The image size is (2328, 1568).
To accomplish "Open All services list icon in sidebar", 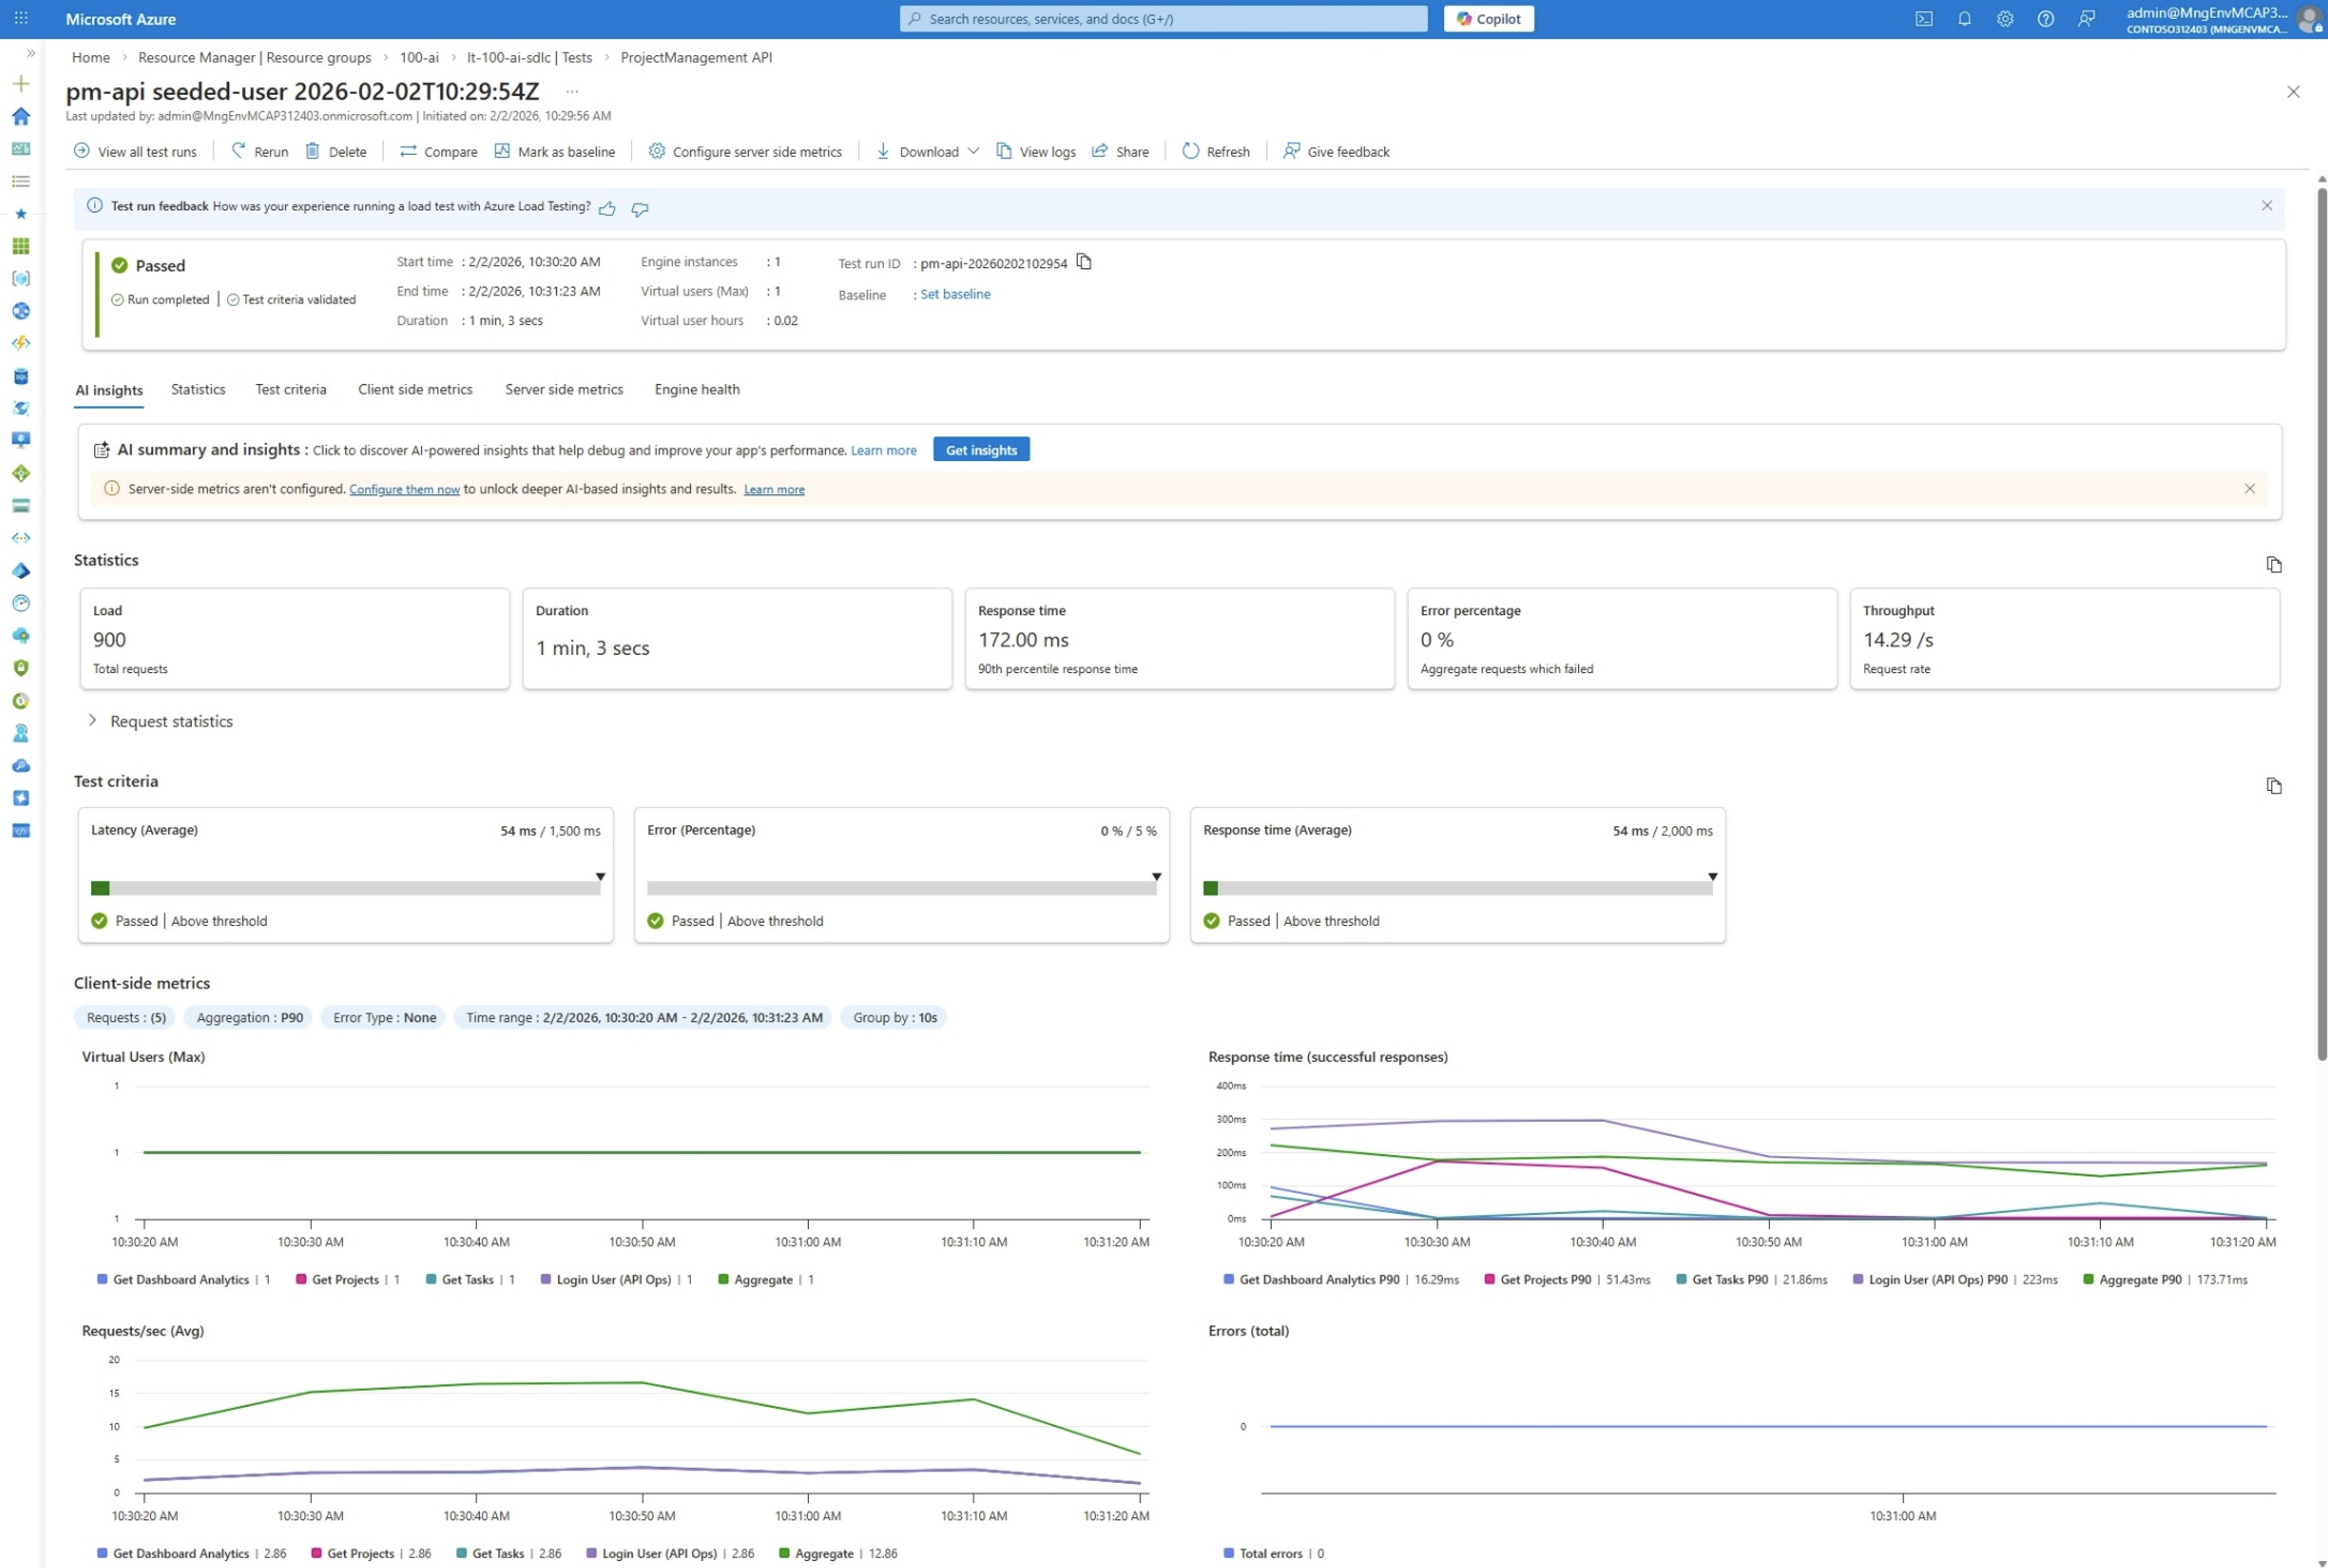I will point(21,181).
